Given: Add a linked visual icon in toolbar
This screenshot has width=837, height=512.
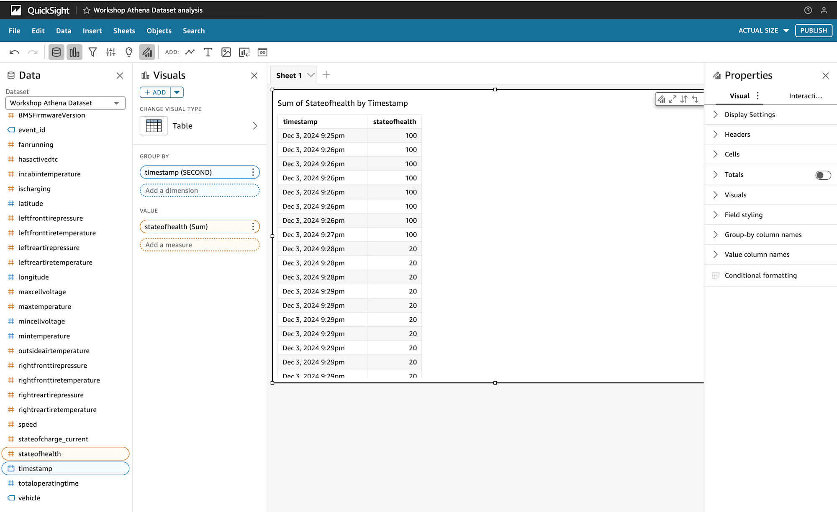Looking at the screenshot, I should [262, 52].
